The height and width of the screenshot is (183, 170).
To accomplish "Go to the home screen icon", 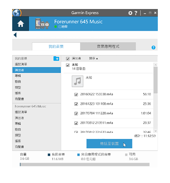I will pyautogui.click(x=21, y=24).
